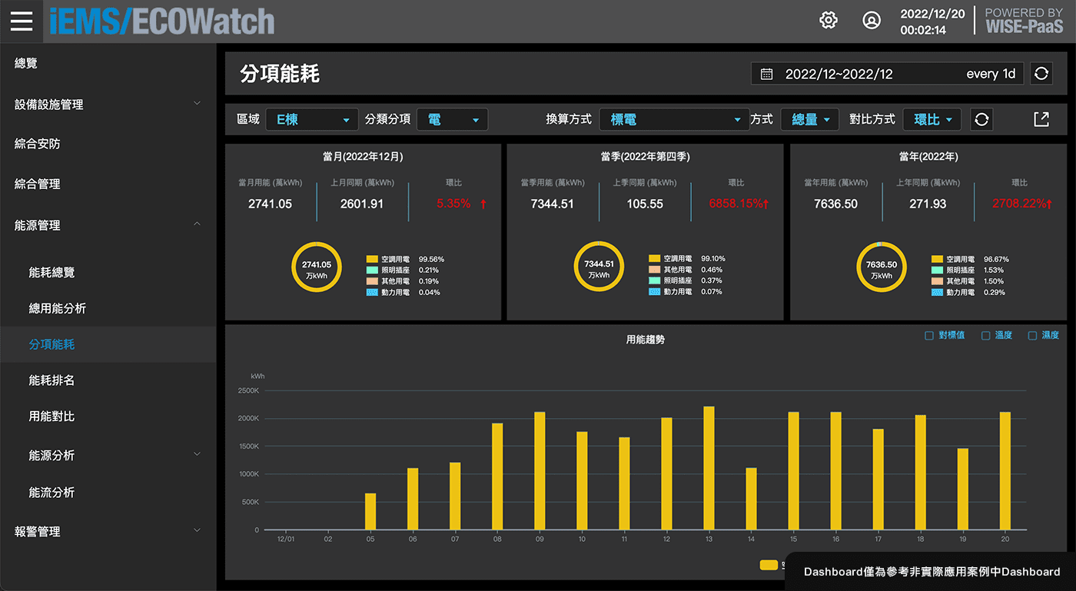1076x591 pixels.
Task: Select 總用能分析 in the sidebar
Action: (58, 308)
